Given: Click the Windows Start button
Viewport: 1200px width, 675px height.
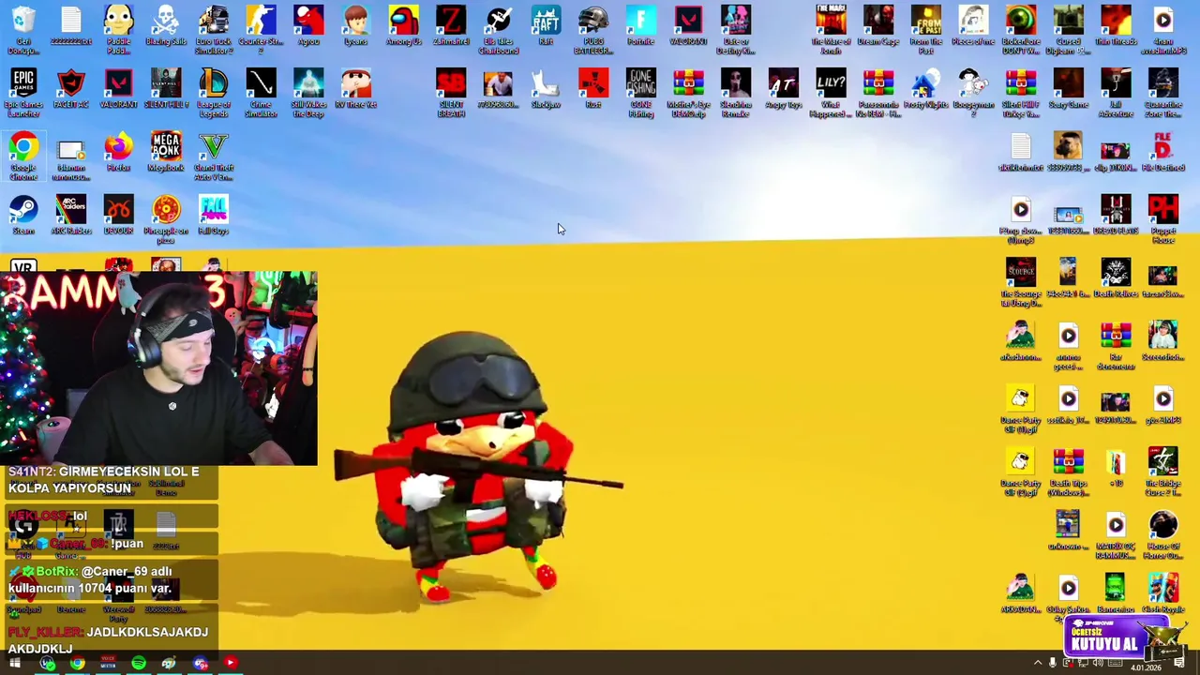Looking at the screenshot, I should click(15, 664).
